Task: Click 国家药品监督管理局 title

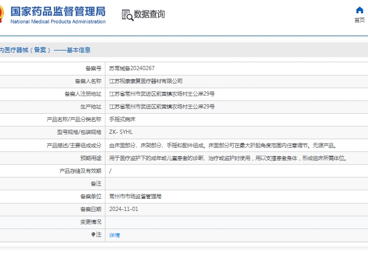Action: (58, 11)
